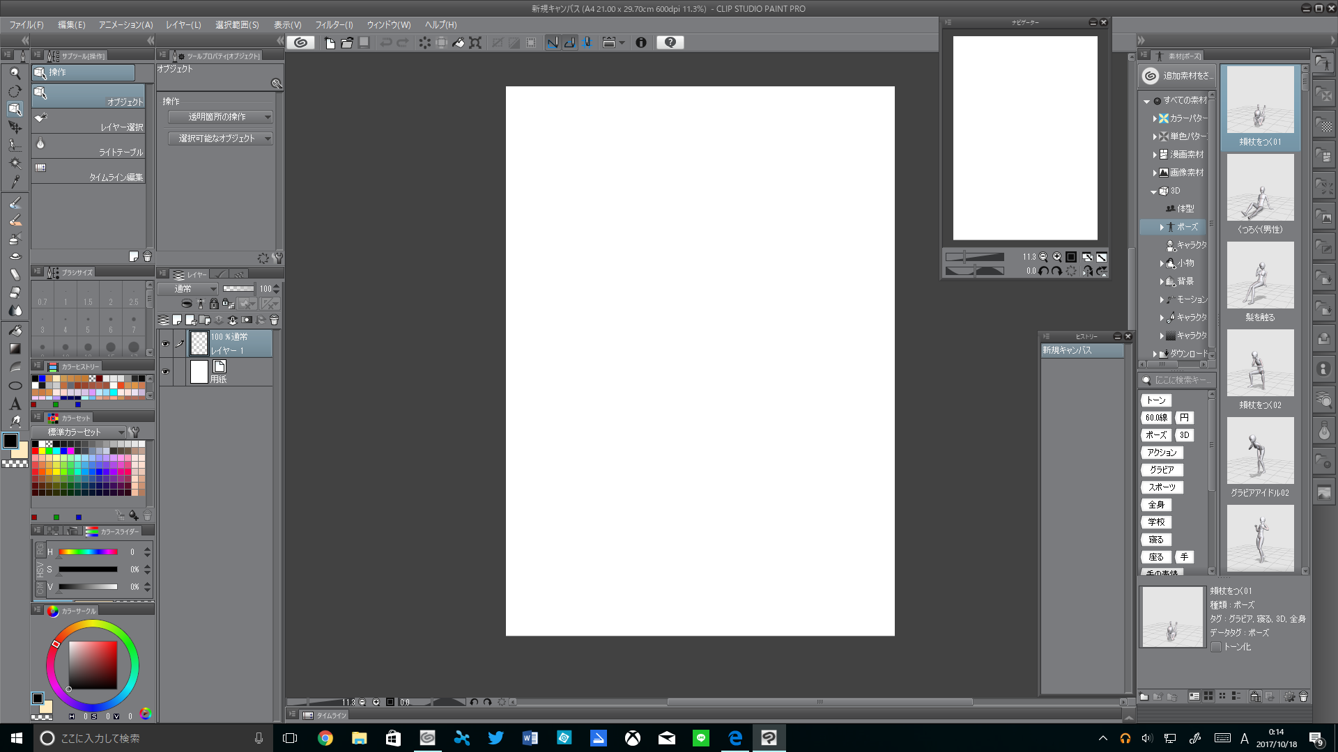Click the グラビア tag button
The image size is (1338, 752).
(1161, 470)
